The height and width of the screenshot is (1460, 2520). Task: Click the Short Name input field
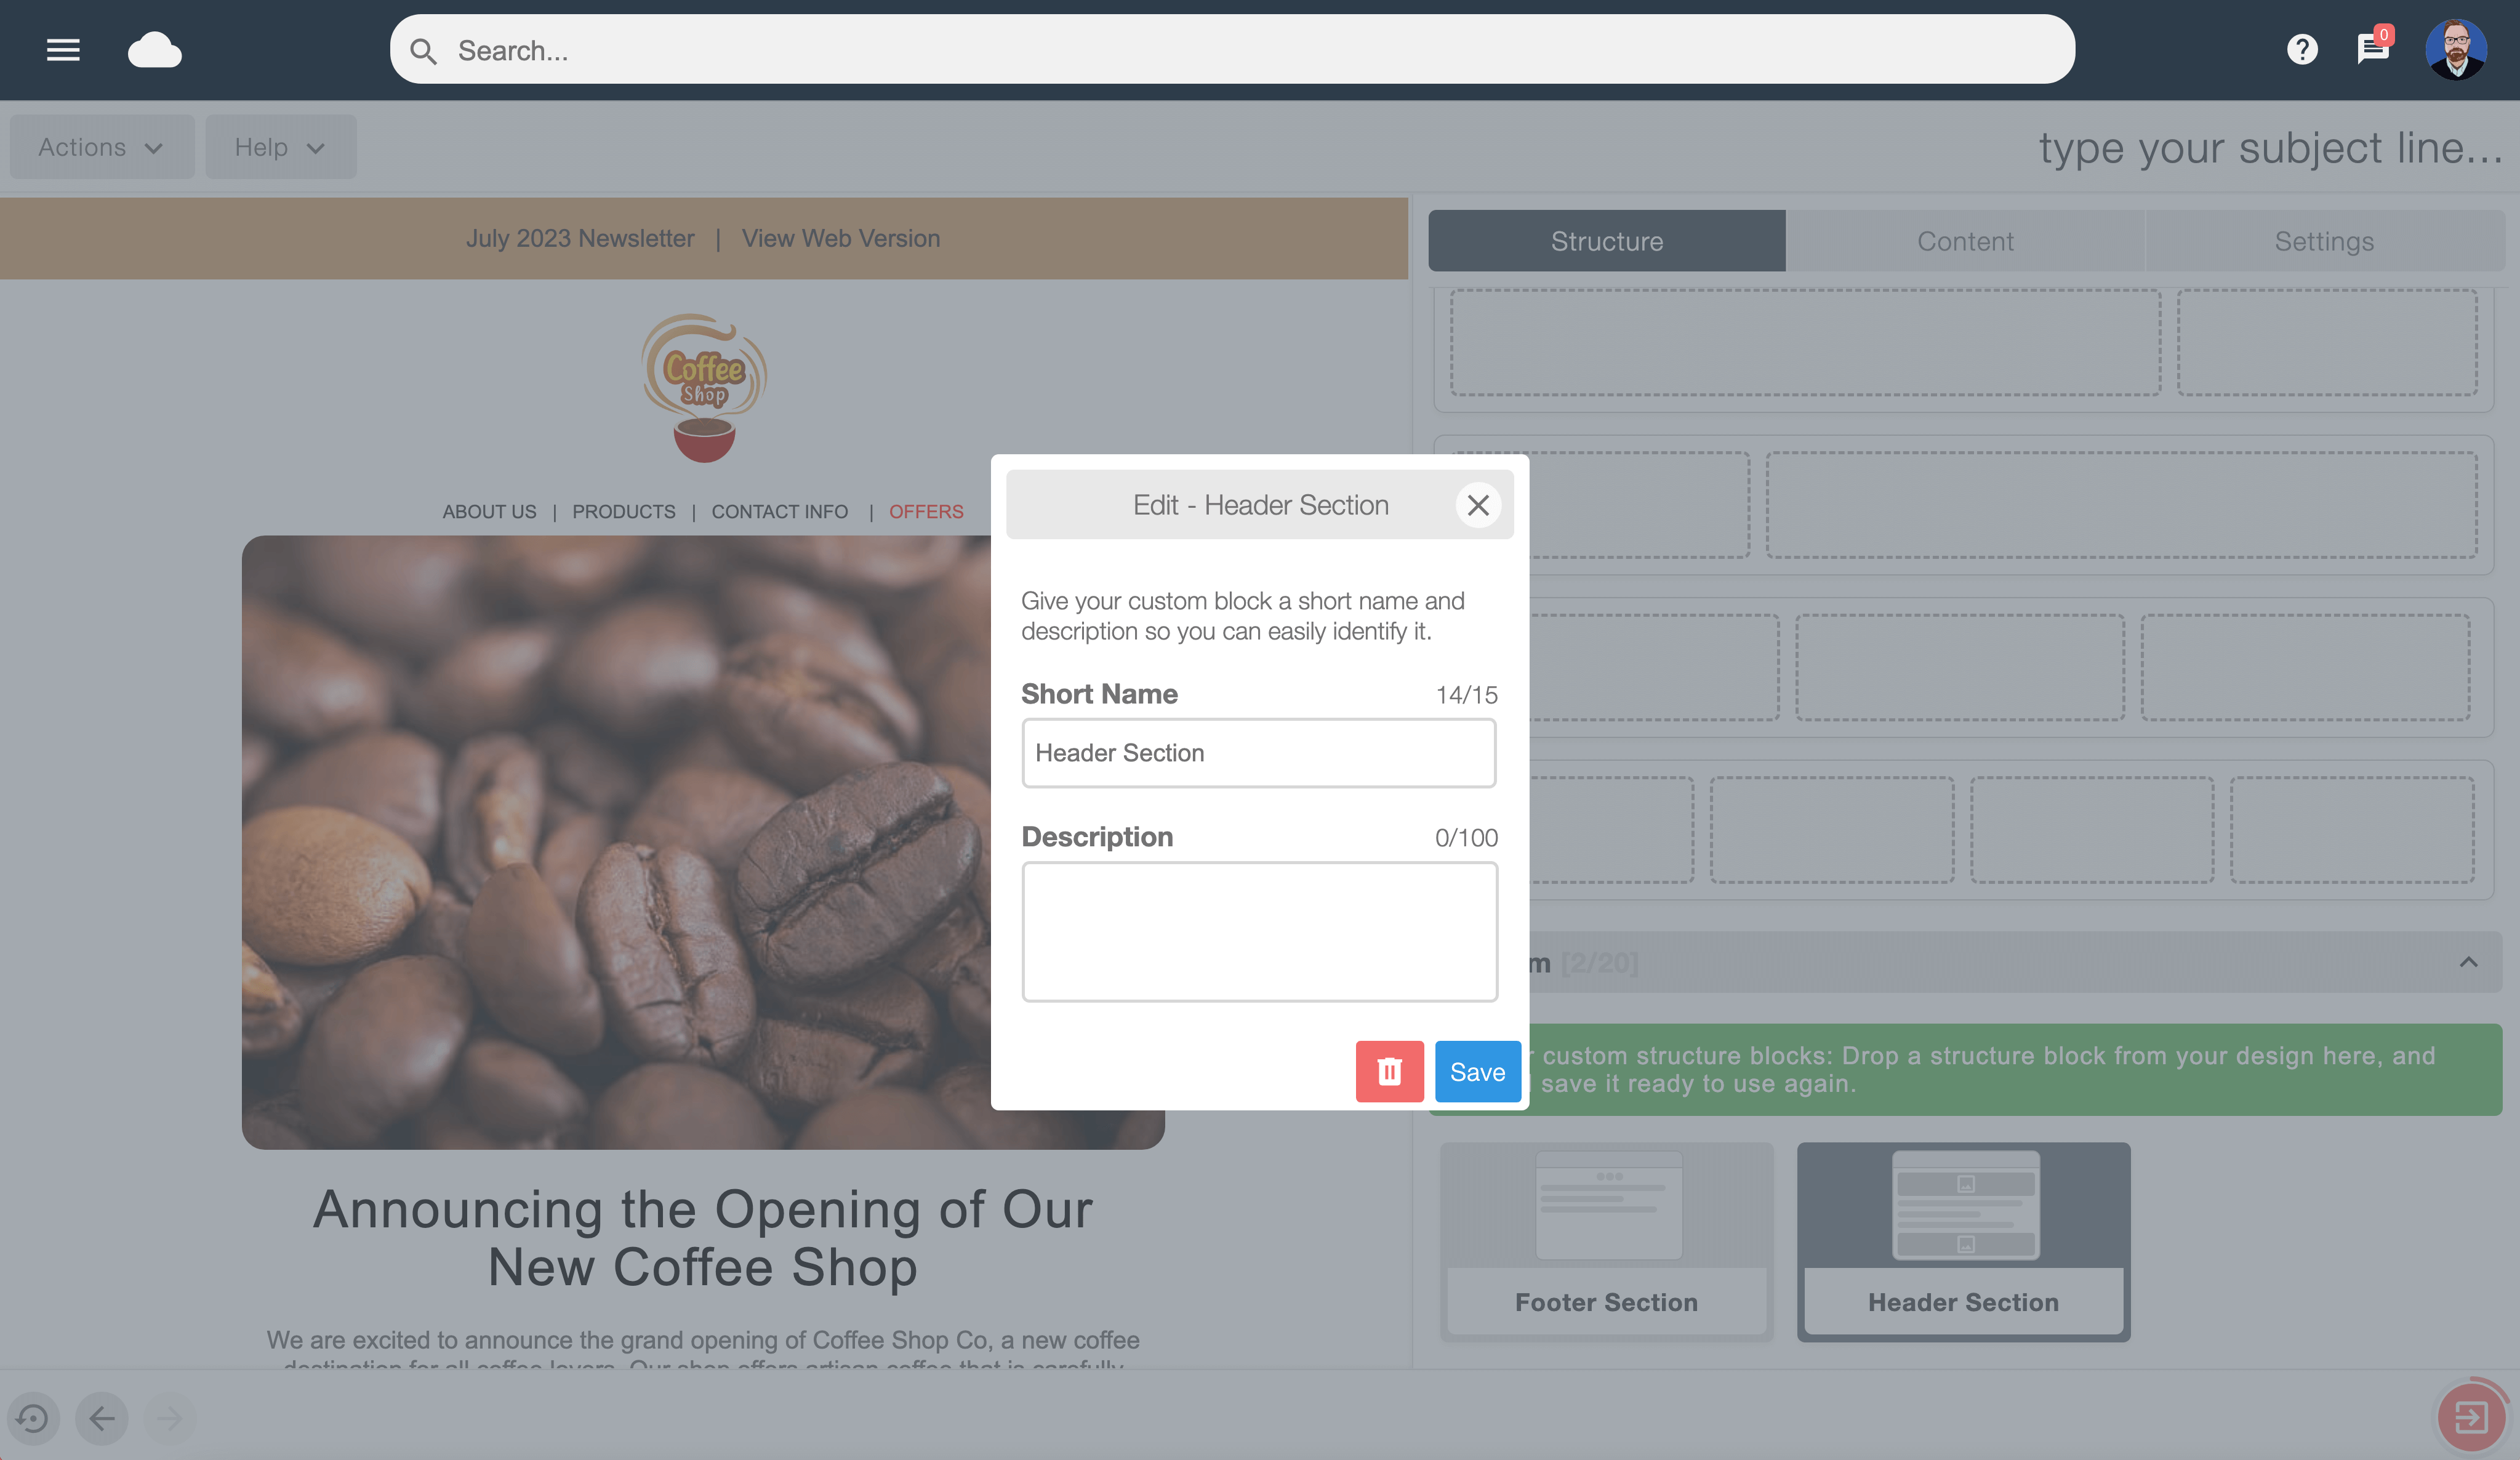tap(1258, 751)
